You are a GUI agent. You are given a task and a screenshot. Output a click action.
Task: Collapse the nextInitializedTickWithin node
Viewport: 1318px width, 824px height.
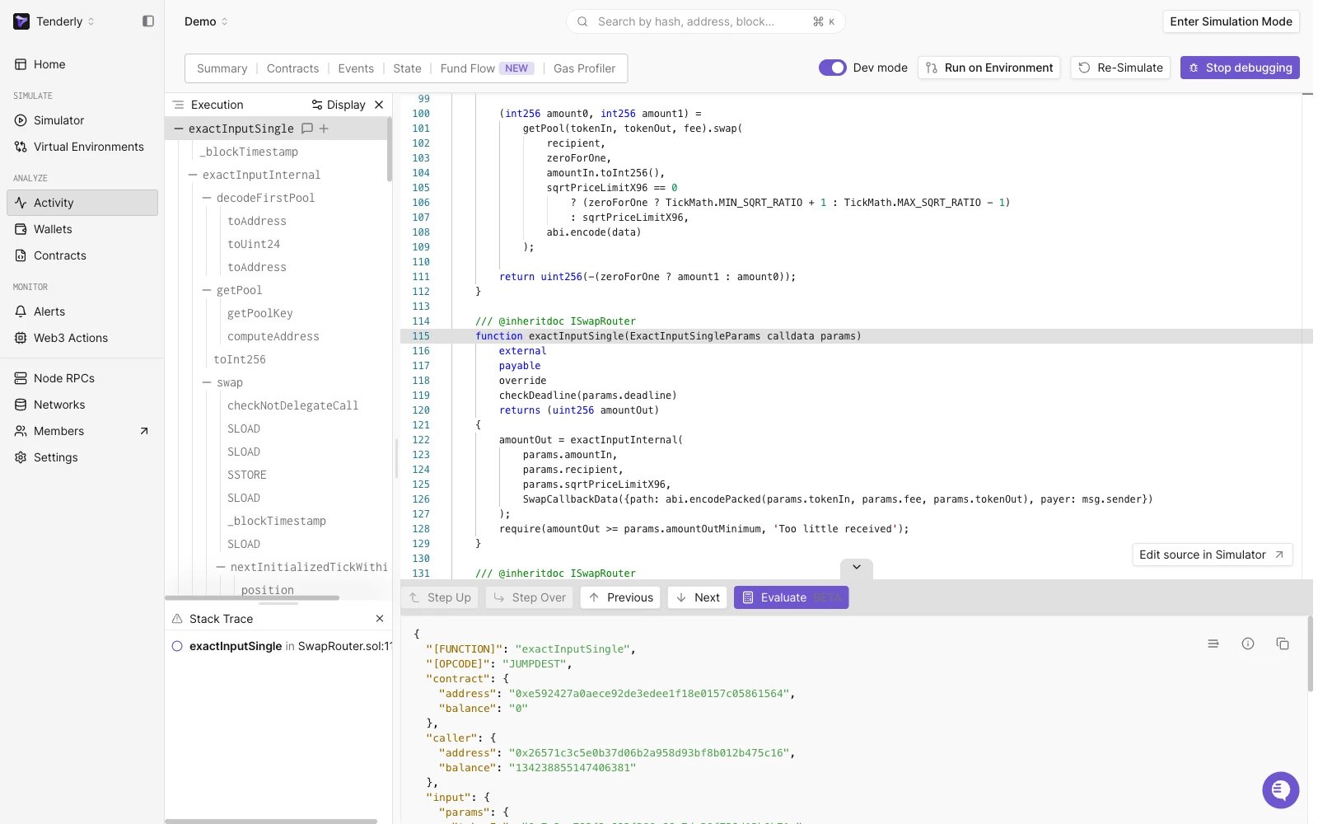point(221,567)
